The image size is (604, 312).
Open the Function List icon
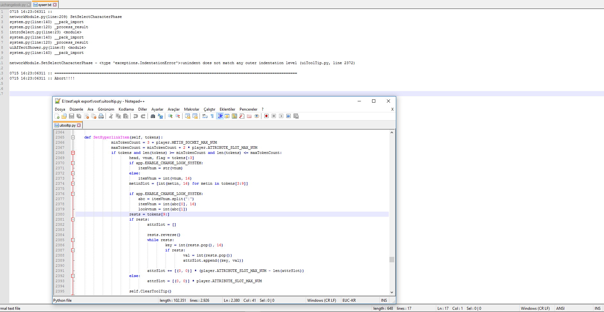click(242, 116)
